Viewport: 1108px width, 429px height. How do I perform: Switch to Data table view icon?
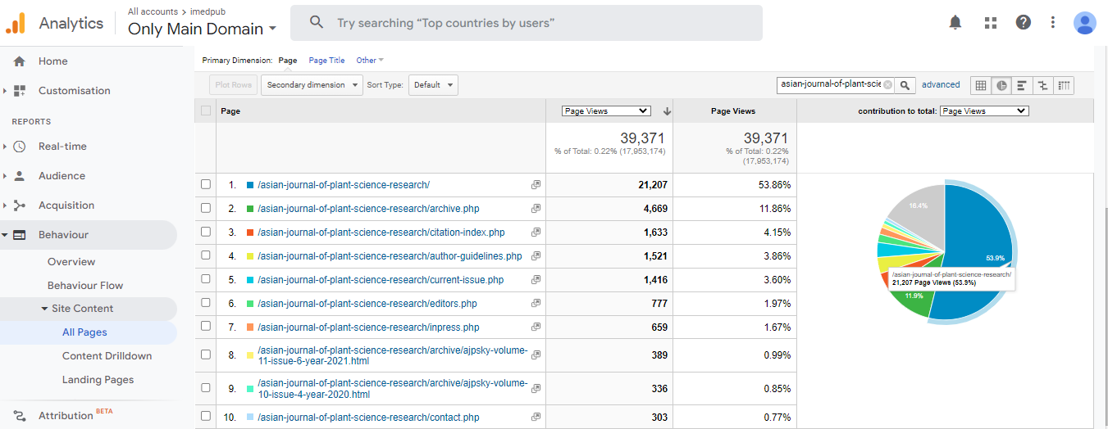[981, 85]
